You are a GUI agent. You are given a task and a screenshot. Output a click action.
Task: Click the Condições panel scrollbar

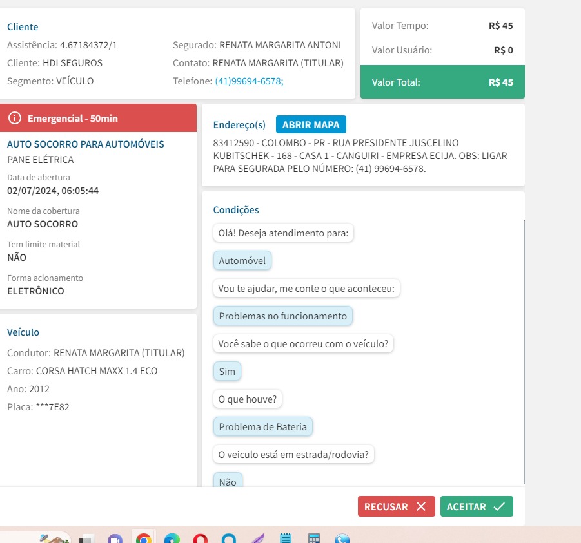point(524,352)
